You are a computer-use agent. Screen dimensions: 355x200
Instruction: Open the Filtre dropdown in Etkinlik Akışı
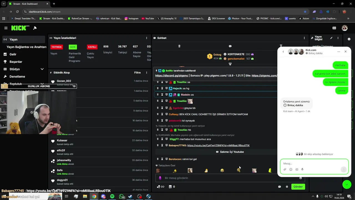click(138, 73)
